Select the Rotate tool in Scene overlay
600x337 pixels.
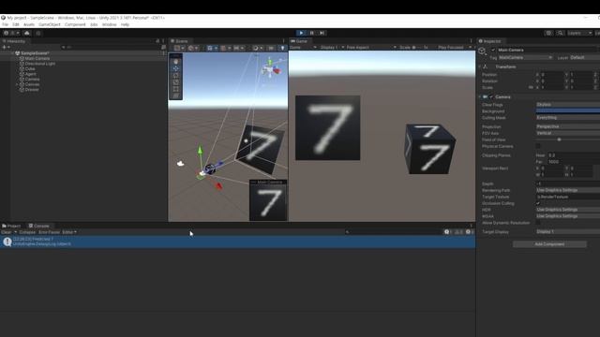[176, 75]
